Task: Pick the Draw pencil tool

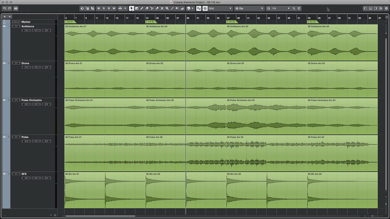Action: (x=142, y=8)
